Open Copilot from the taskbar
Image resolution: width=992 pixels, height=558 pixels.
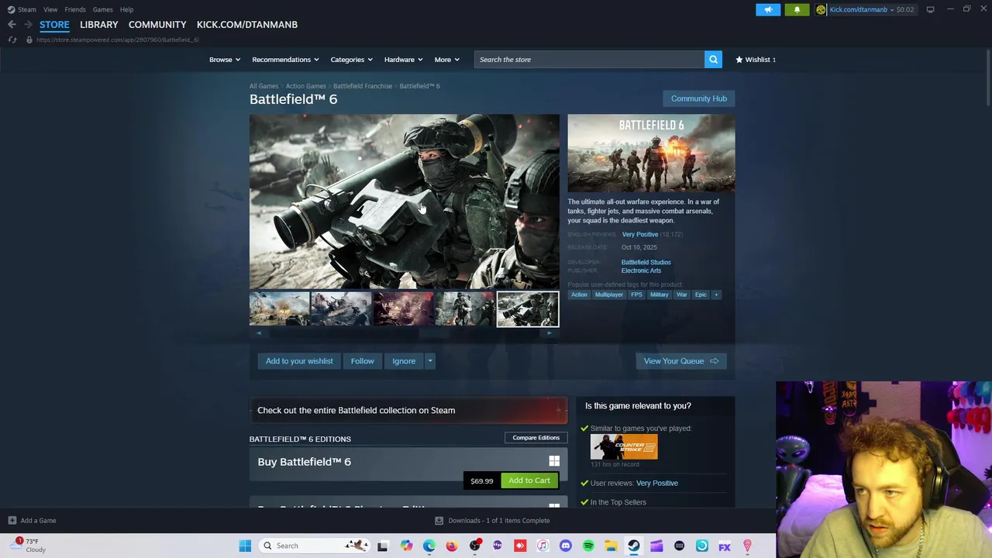coord(406,546)
